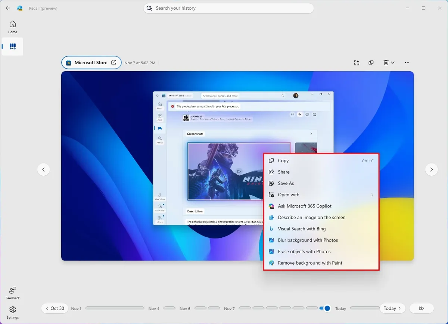
Task: Skip to the newest snapshot with the fast-forward icon
Action: [421, 308]
